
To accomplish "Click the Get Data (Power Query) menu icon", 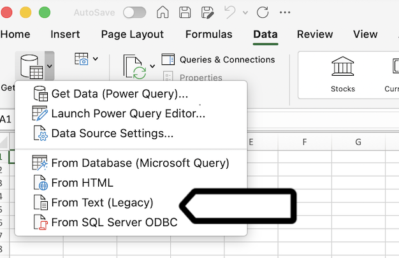I will (40, 94).
